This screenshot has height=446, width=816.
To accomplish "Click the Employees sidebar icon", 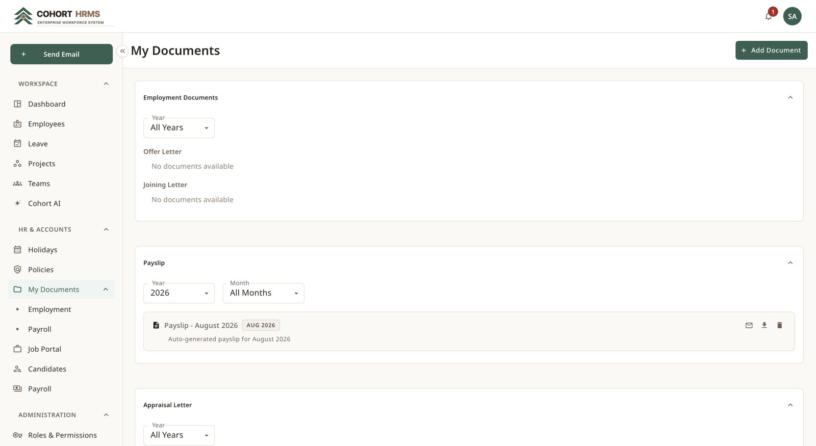I will (x=17, y=124).
